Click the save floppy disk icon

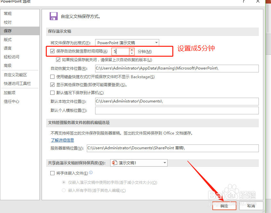[53, 16]
